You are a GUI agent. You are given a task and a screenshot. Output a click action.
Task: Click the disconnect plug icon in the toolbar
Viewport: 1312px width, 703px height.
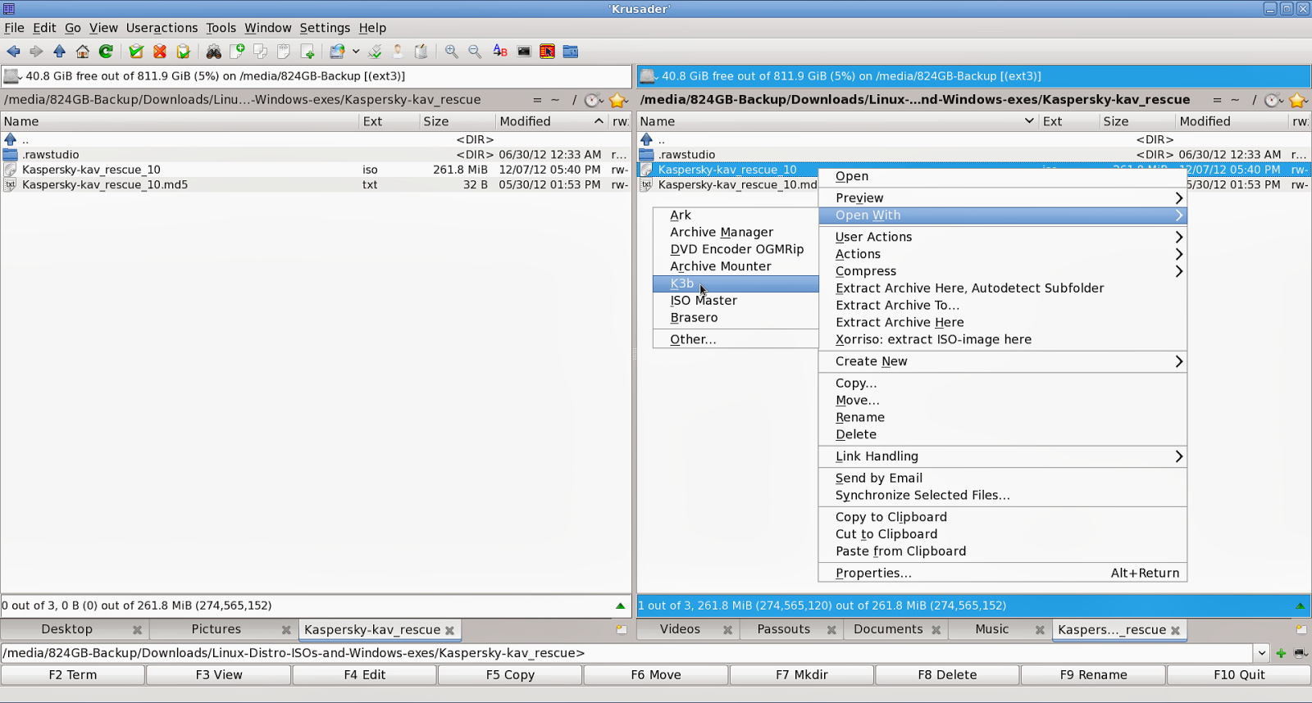[x=375, y=52]
